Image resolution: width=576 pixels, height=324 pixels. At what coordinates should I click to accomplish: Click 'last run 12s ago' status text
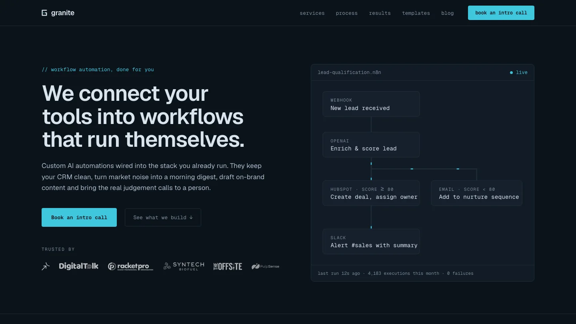pyautogui.click(x=338, y=273)
